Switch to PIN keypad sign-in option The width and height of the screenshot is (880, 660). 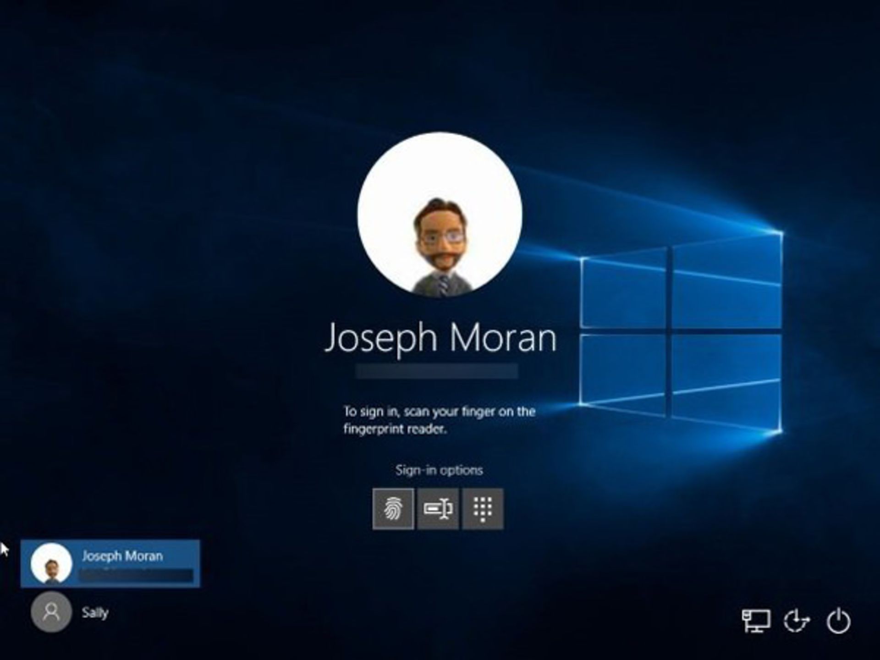[483, 509]
